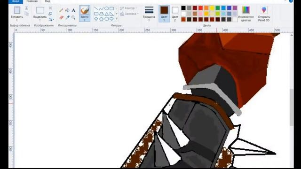Pick the red color swatch

[x=201, y=8]
